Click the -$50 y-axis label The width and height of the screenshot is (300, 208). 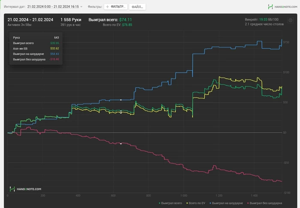286,163
